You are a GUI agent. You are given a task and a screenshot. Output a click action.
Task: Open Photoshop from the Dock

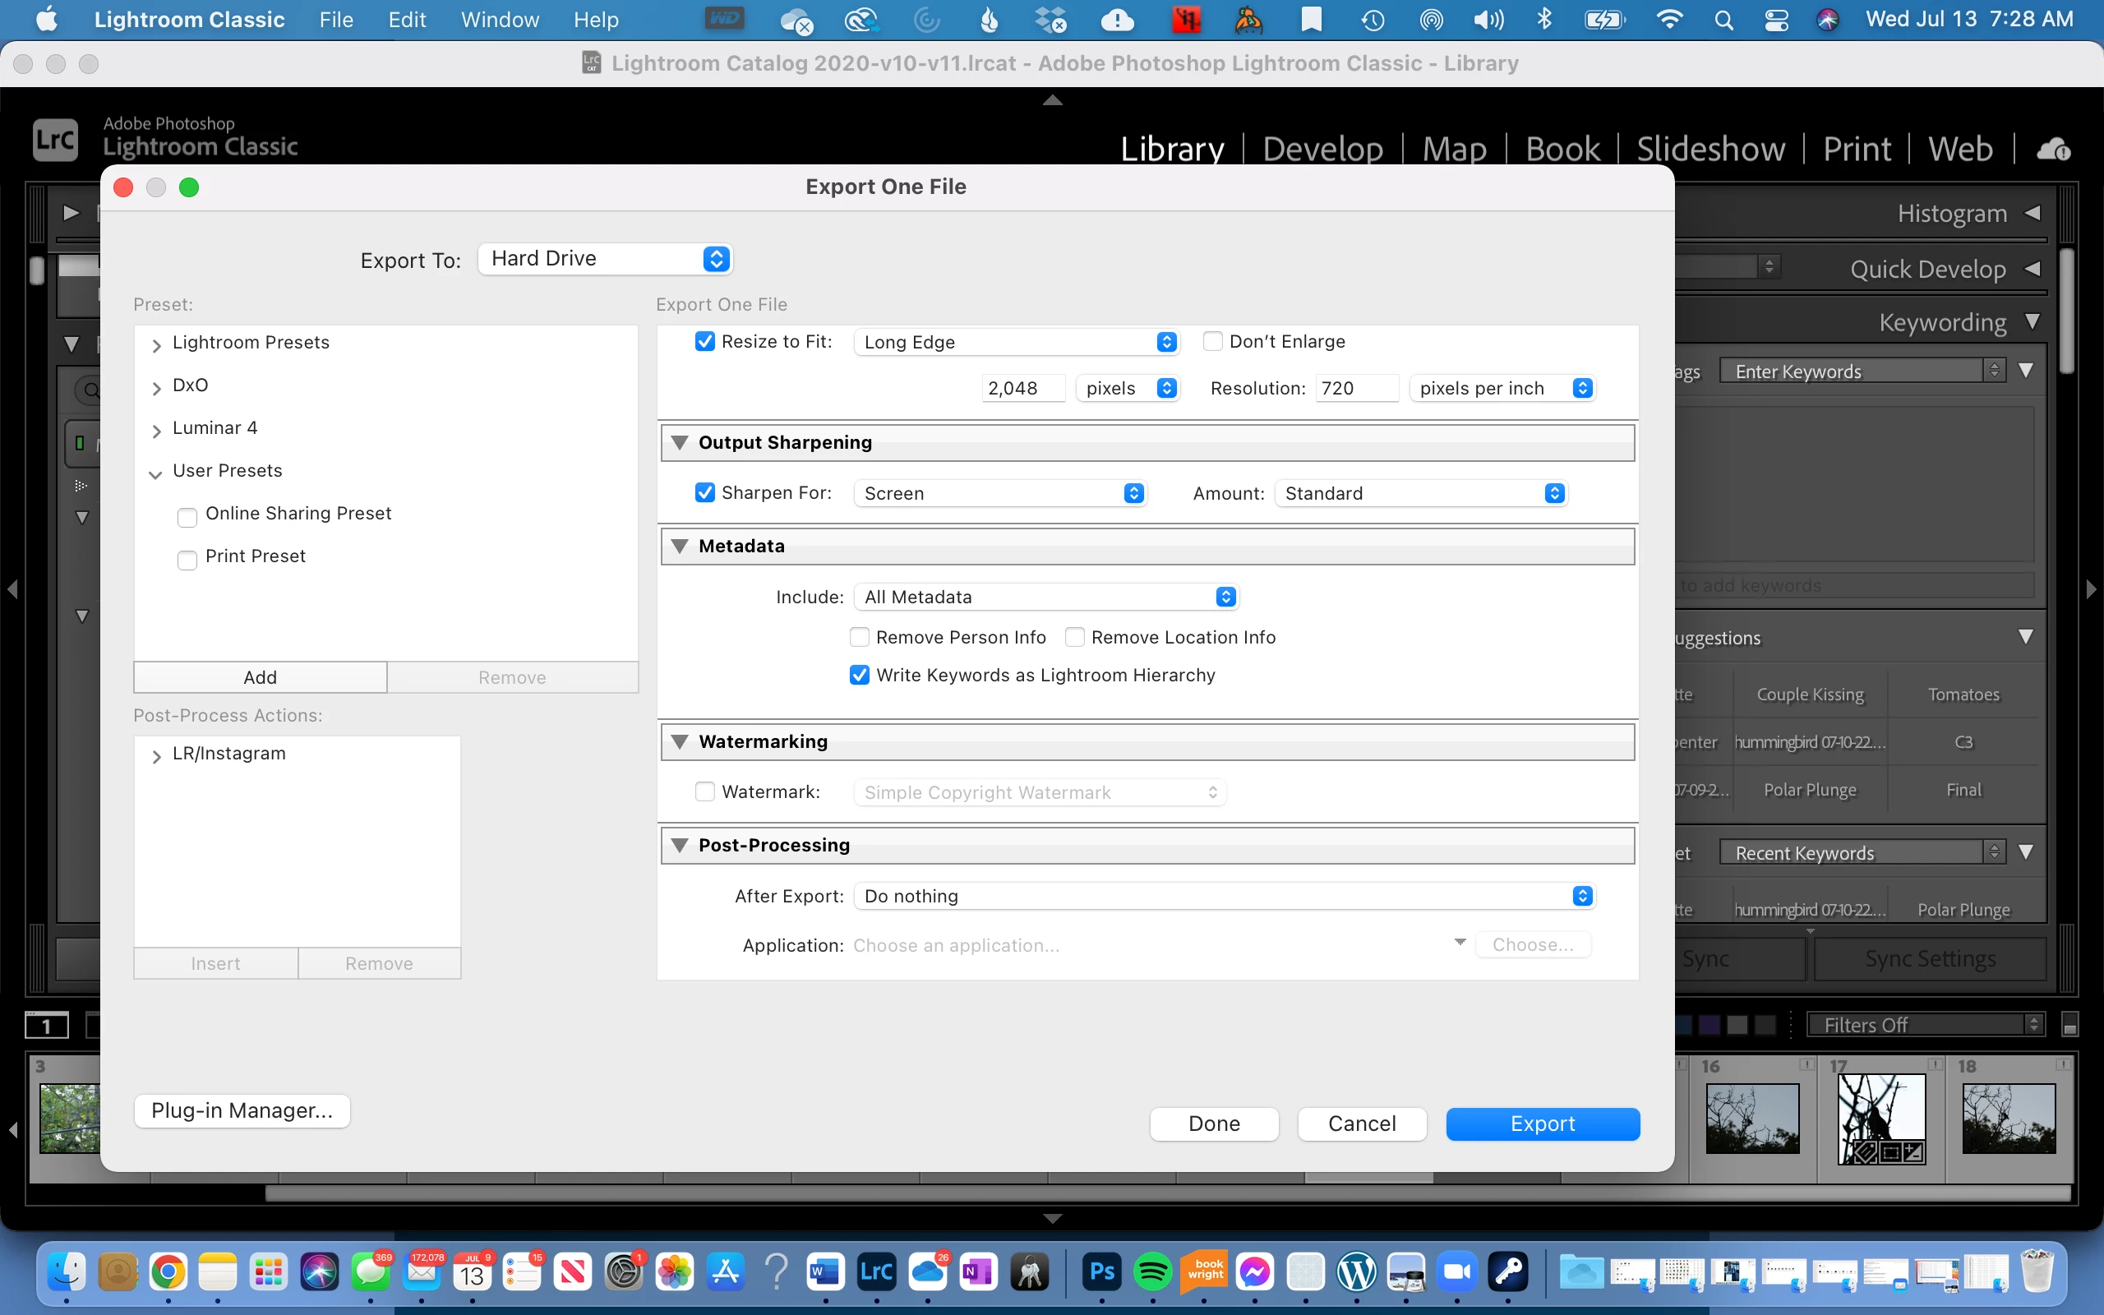pos(1101,1272)
